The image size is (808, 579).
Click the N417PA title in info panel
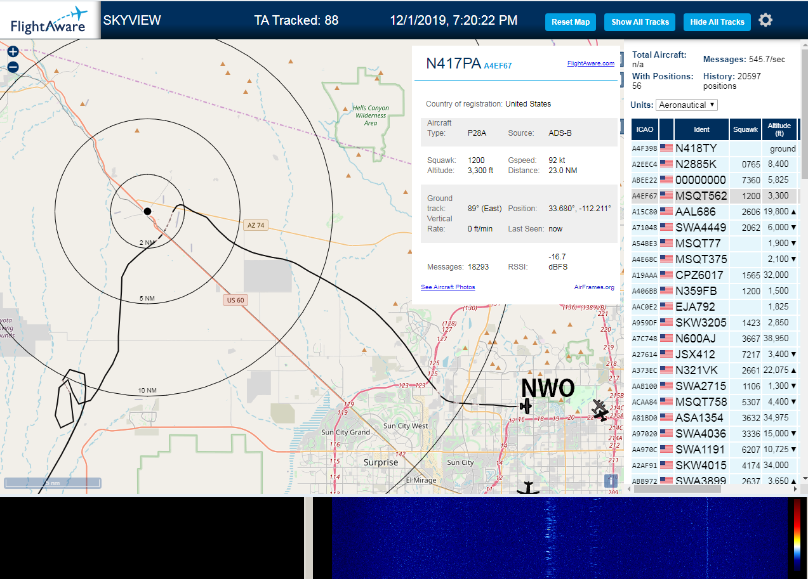(x=453, y=63)
